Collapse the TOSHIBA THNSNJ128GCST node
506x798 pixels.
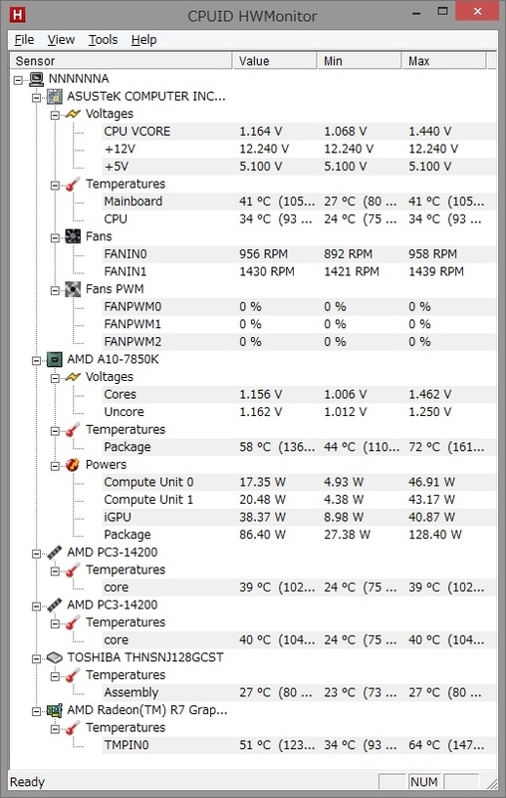[x=37, y=658]
